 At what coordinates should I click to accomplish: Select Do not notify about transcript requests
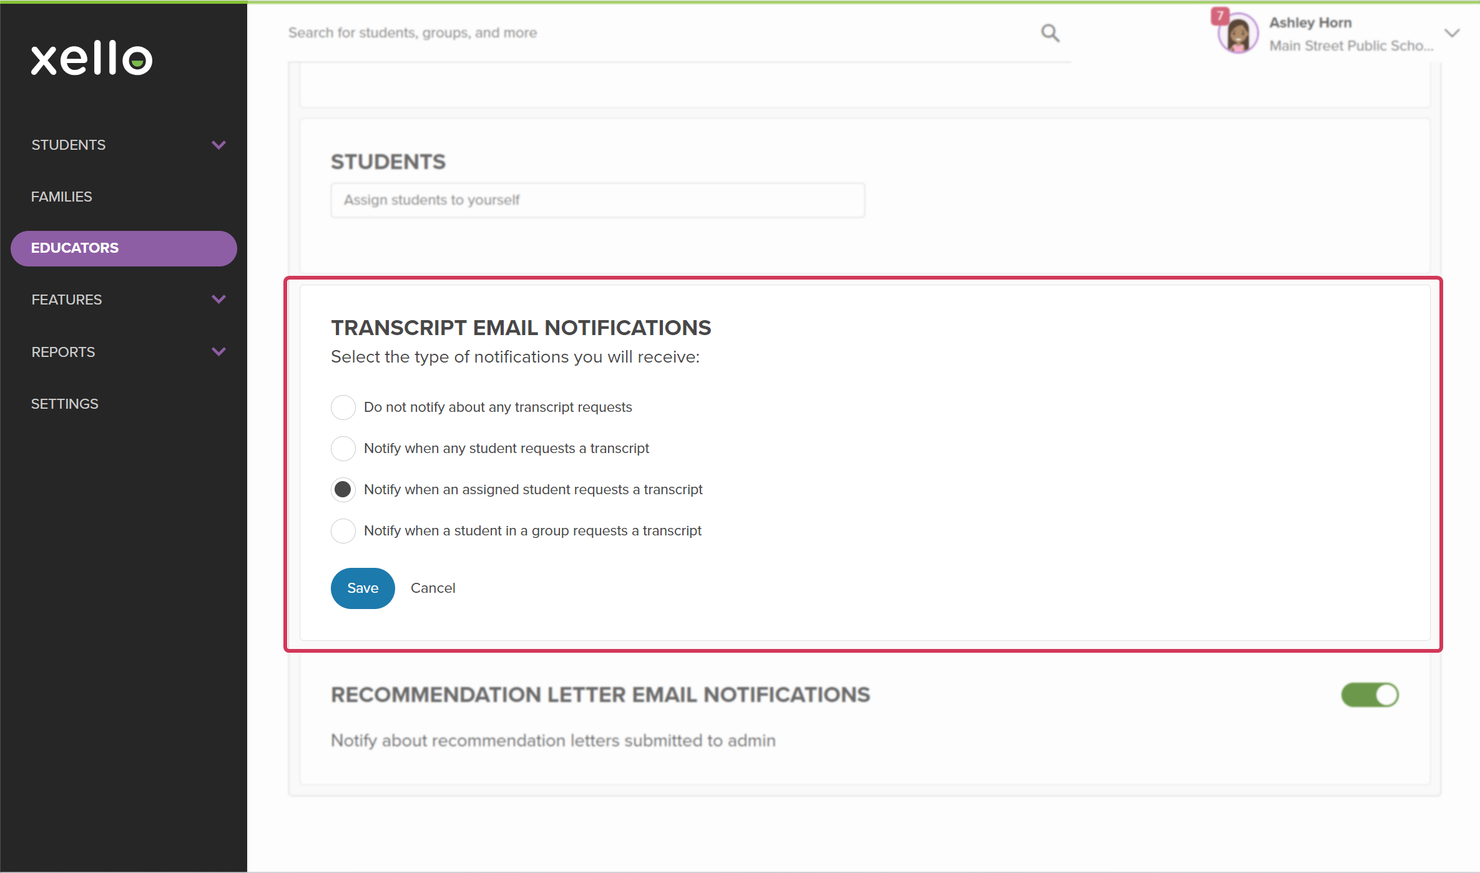click(343, 407)
